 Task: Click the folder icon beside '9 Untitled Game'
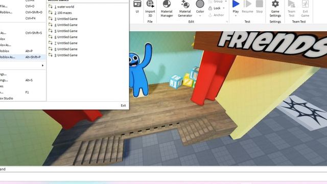click(x=51, y=55)
